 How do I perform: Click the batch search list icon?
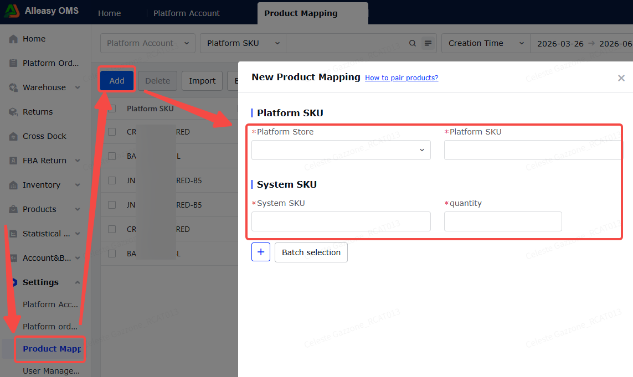pos(428,43)
